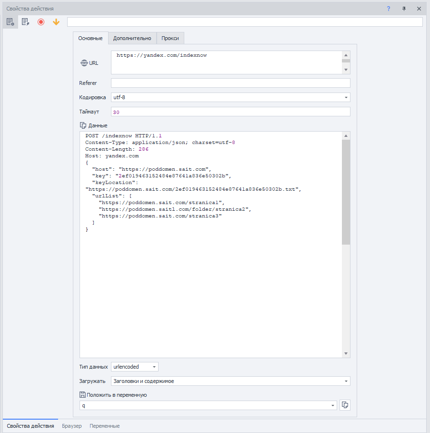Click the Данные scroll up arrow
The image size is (430, 433).
(346, 135)
